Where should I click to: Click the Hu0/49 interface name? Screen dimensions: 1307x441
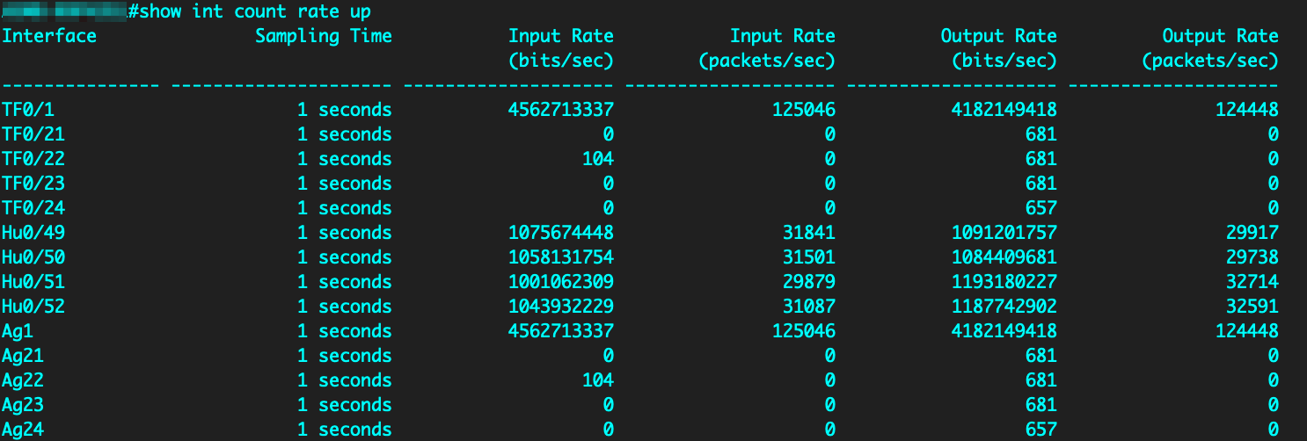click(x=33, y=233)
